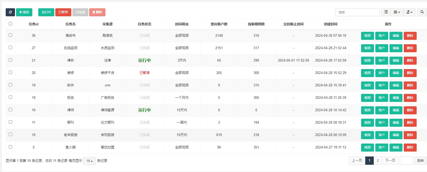Click the 搜索 search input field
This screenshot has height=172, width=427.
(357, 12)
